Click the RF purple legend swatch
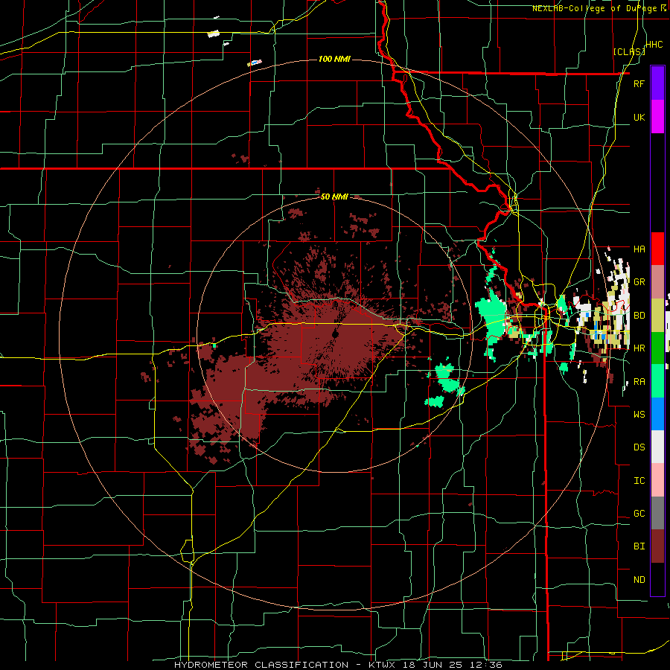 coord(657,83)
